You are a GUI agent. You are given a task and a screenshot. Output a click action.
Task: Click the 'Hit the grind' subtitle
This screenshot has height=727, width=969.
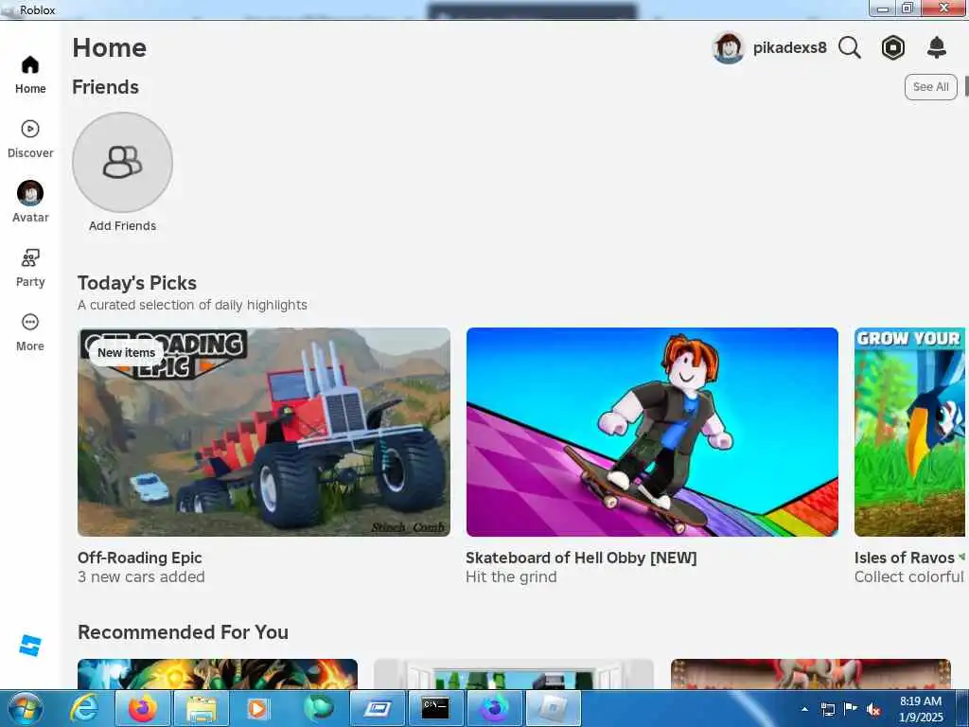[x=511, y=576]
